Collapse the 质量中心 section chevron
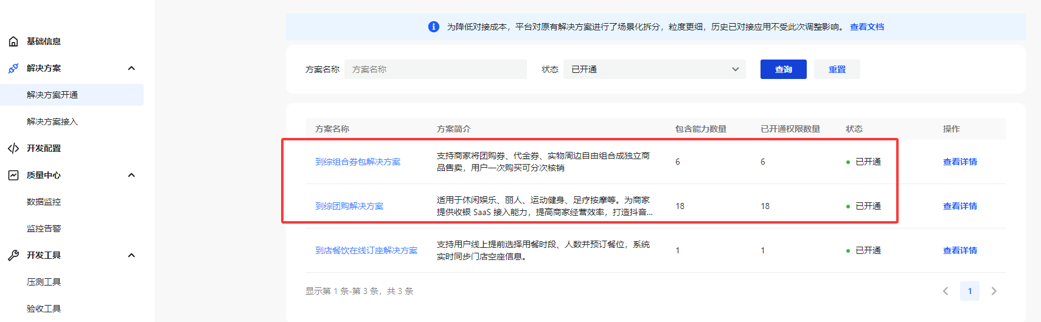The image size is (1041, 322). tap(131, 175)
